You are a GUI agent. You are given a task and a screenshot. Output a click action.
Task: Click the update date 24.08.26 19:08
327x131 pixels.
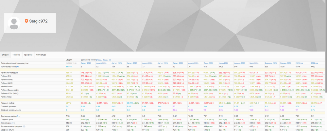(71, 63)
